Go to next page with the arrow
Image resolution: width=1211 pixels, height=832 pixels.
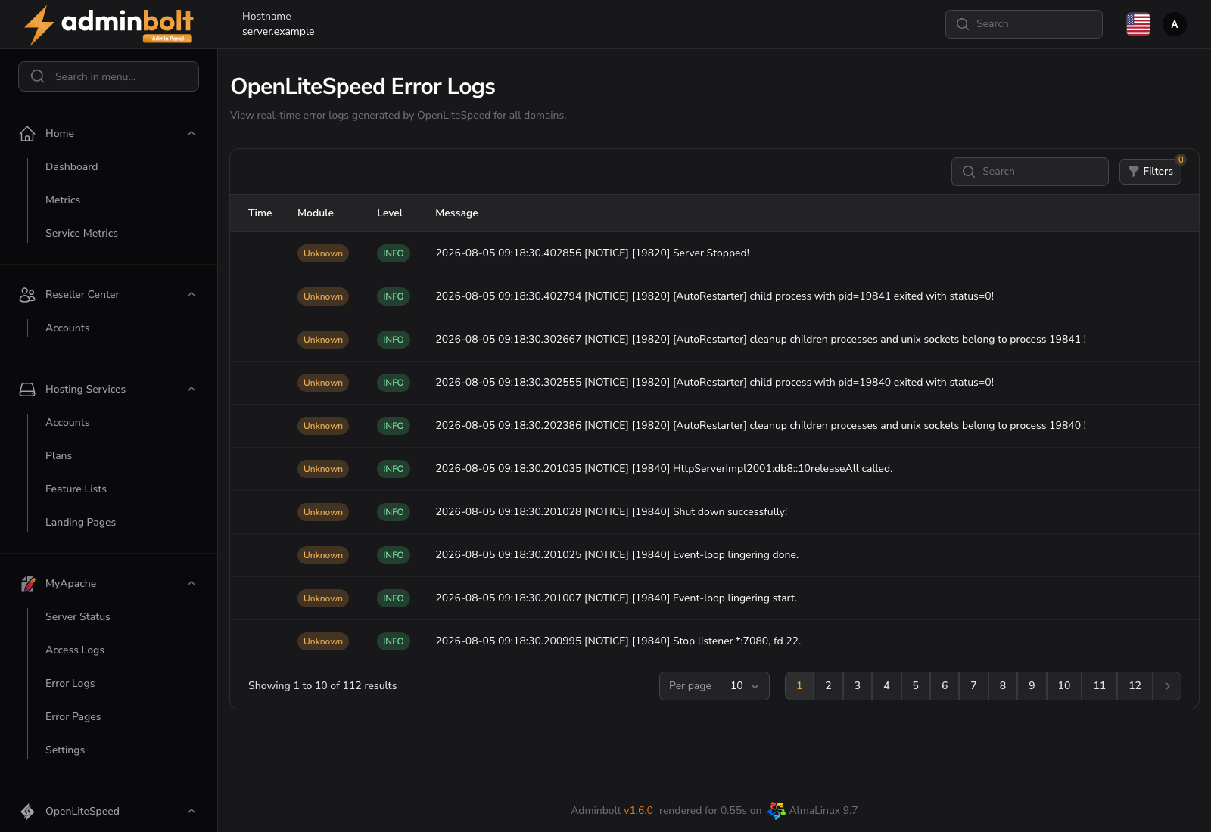[x=1167, y=686]
